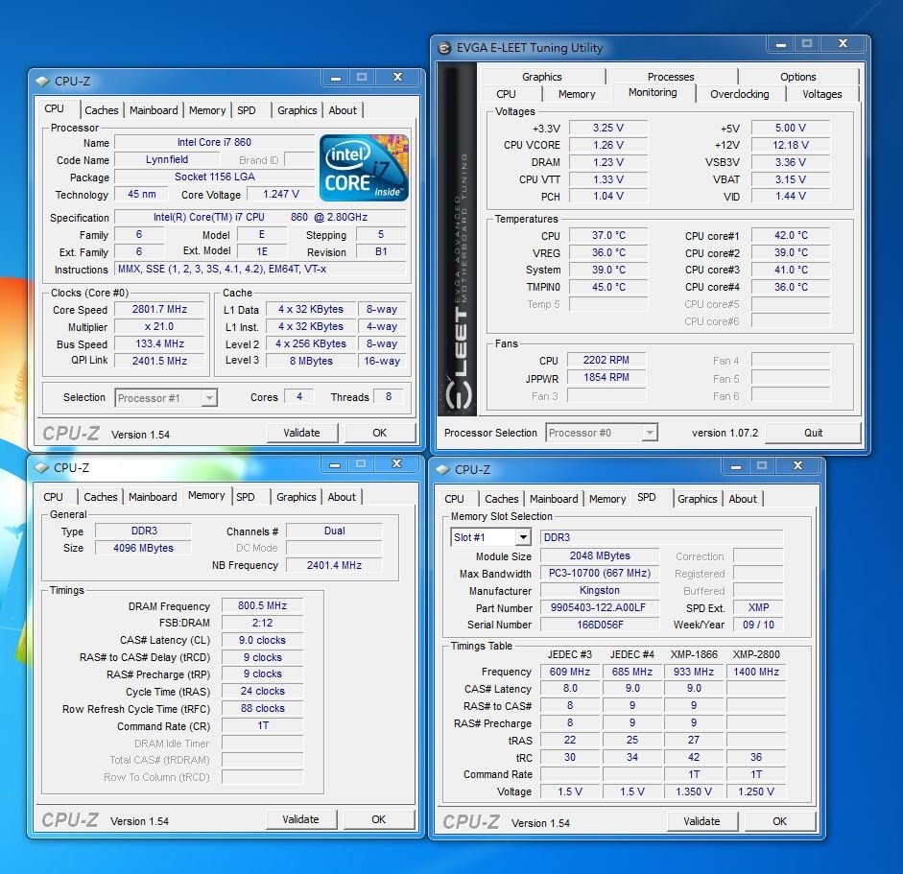Viewport: 903px width, 874px height.
Task: Open CPU tab in CPU-Z Memory window
Action: tap(53, 497)
